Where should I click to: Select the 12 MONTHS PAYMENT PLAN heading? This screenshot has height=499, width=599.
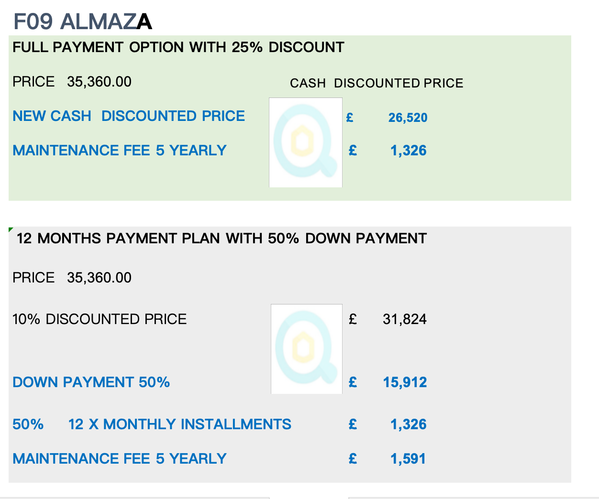pyautogui.click(x=222, y=239)
